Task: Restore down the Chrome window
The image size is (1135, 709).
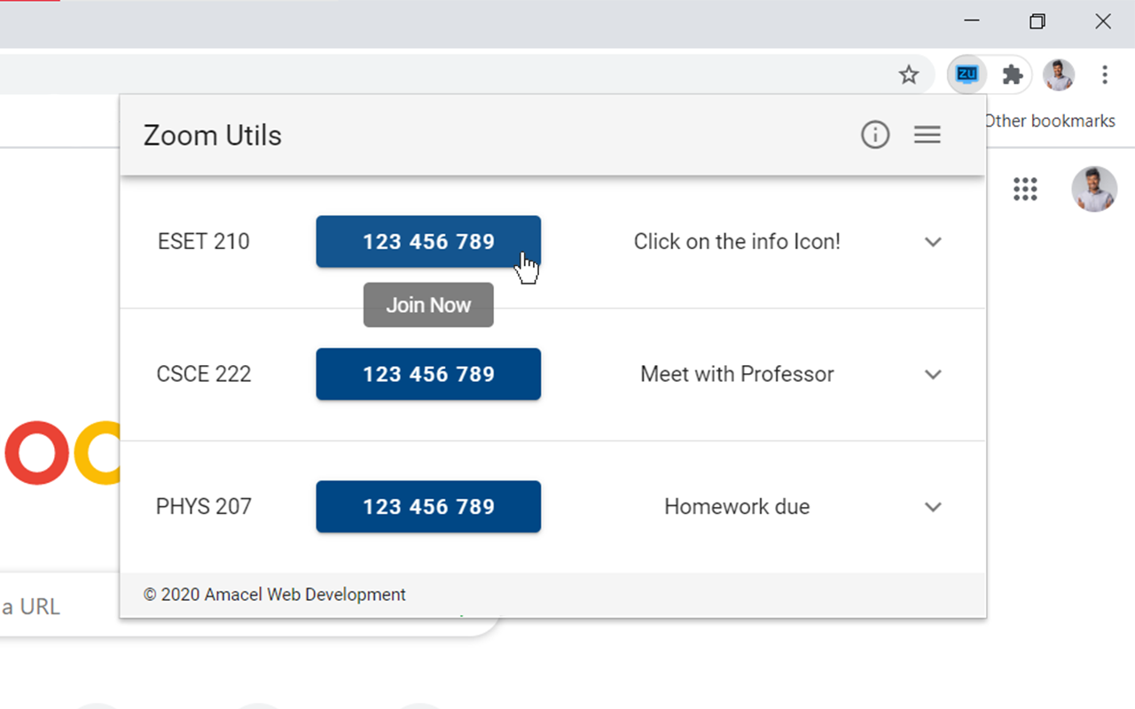Action: pos(1037,21)
